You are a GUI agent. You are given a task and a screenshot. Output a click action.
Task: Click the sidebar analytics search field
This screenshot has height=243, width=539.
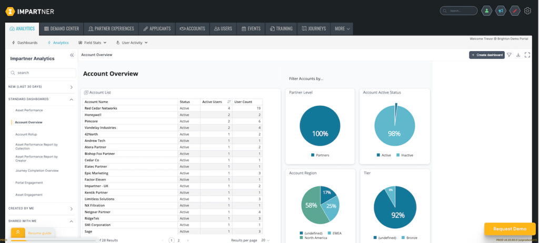42,73
